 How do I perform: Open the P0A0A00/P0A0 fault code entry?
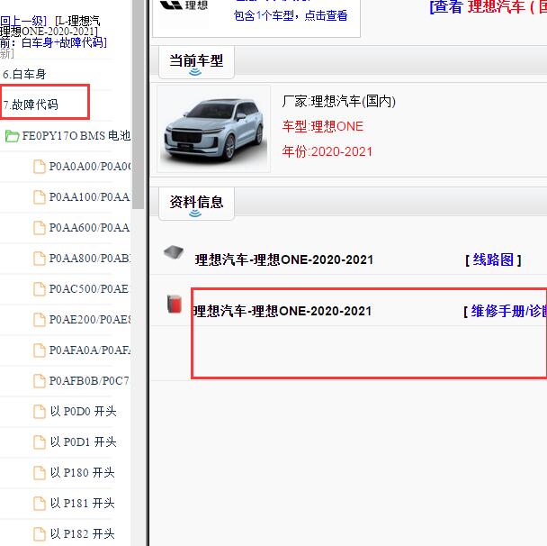coord(90,167)
